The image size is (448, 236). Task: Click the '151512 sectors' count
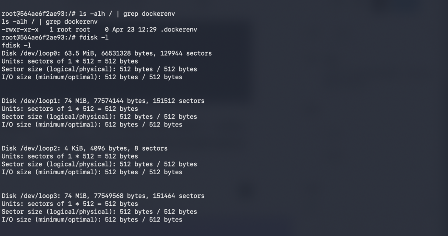point(179,101)
